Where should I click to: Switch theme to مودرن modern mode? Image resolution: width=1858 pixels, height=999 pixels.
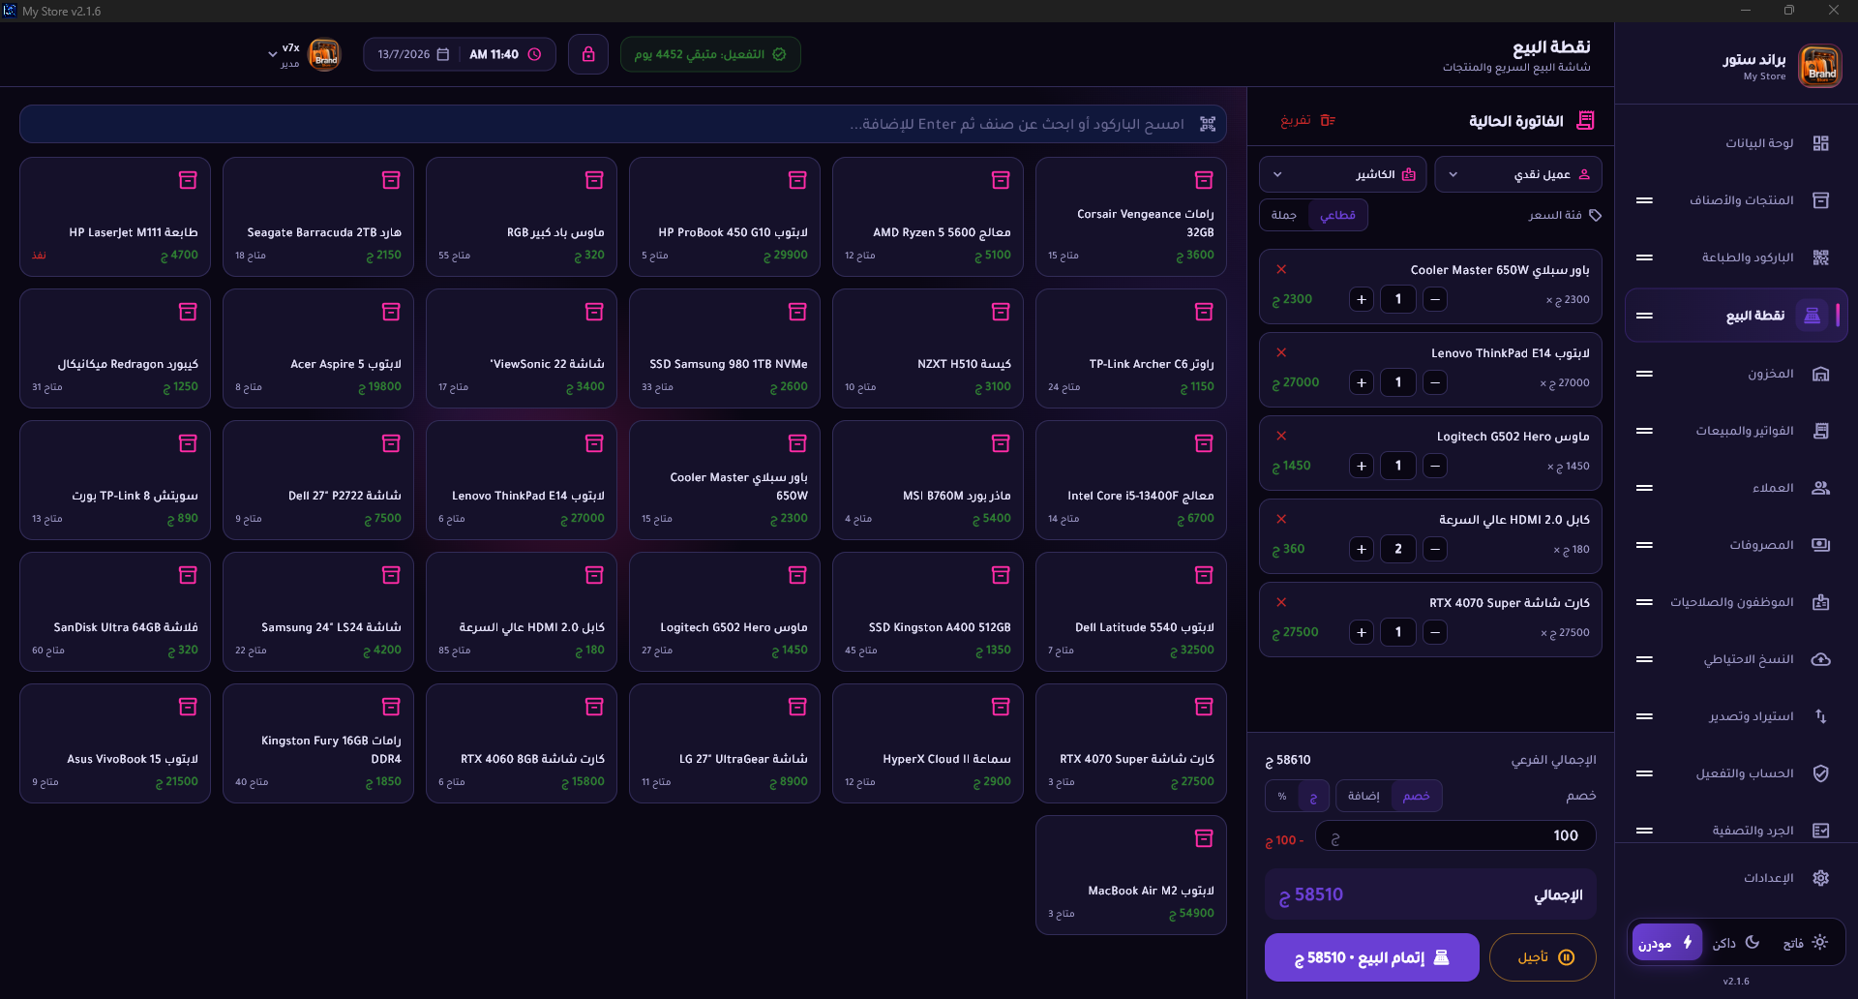click(1666, 943)
